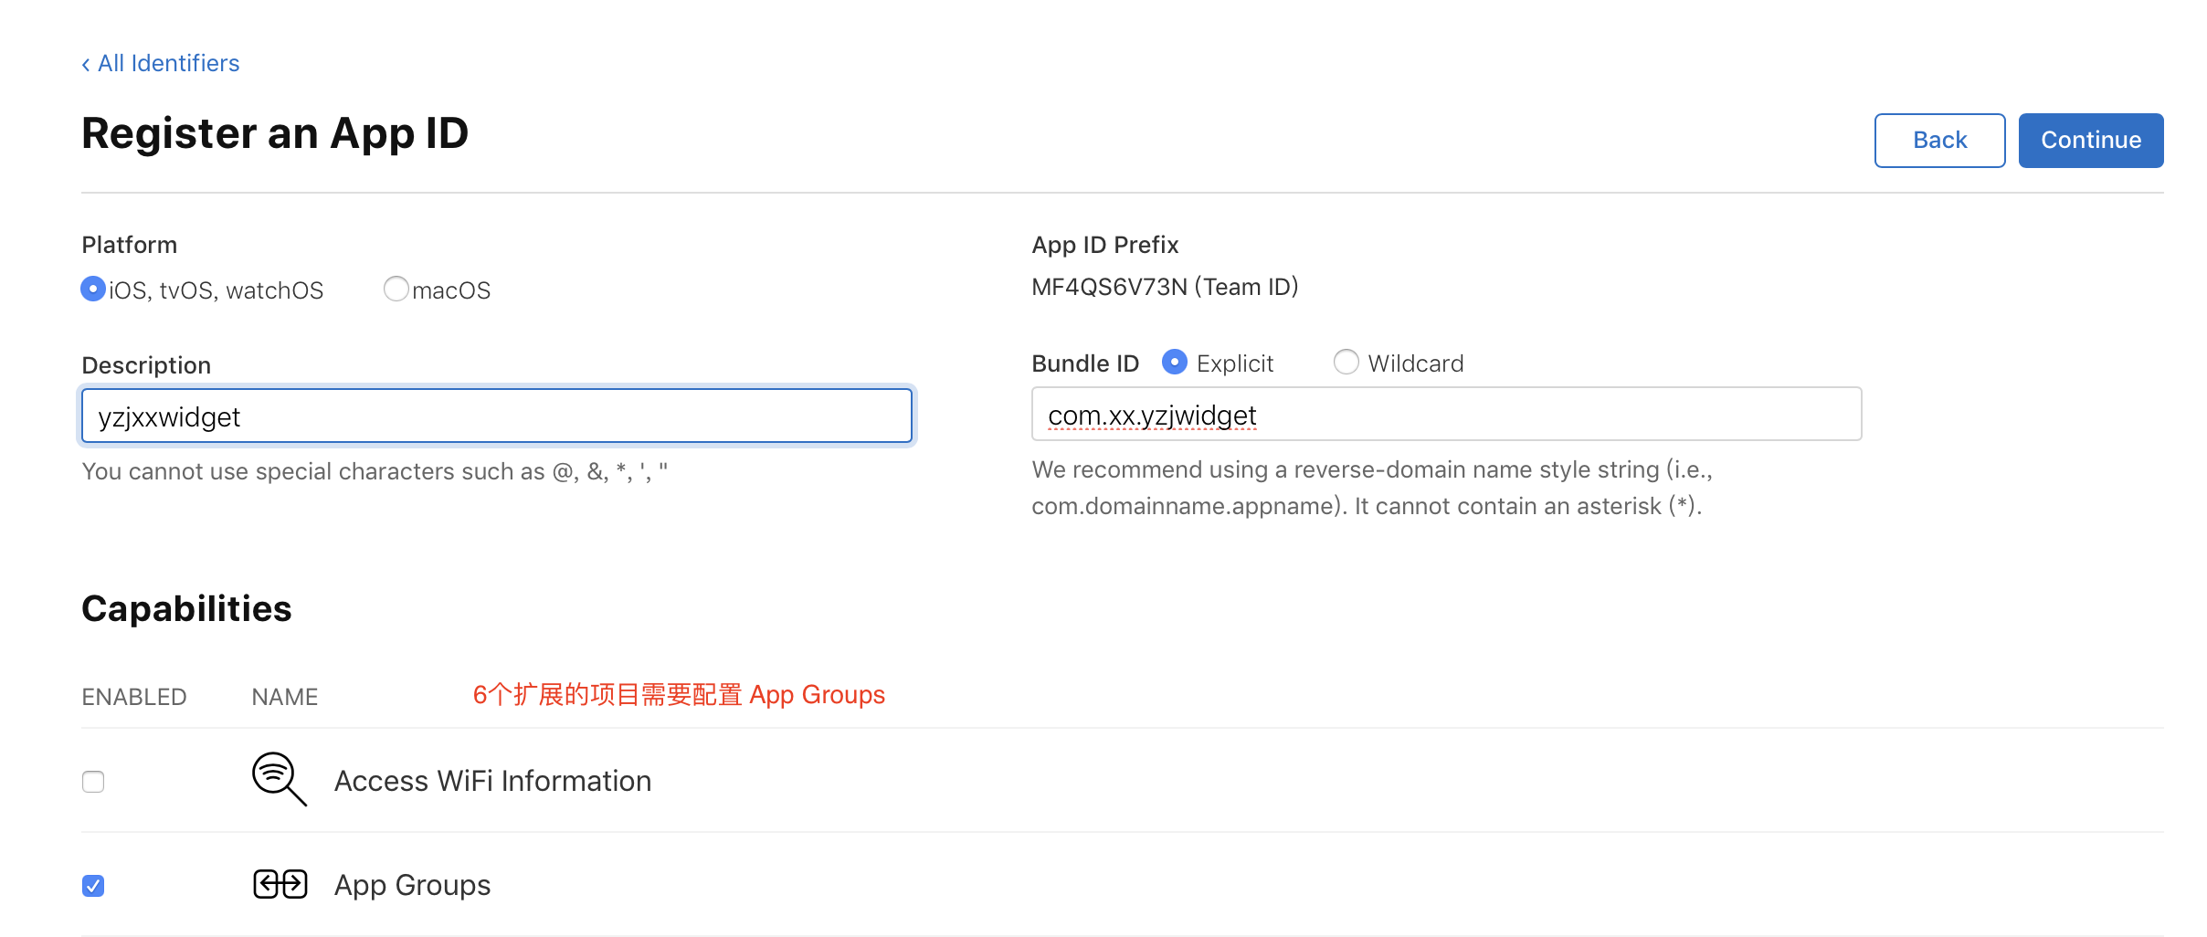Uncheck the App Groups capability checkbox
Image resolution: width=2207 pixels, height=937 pixels.
93,886
